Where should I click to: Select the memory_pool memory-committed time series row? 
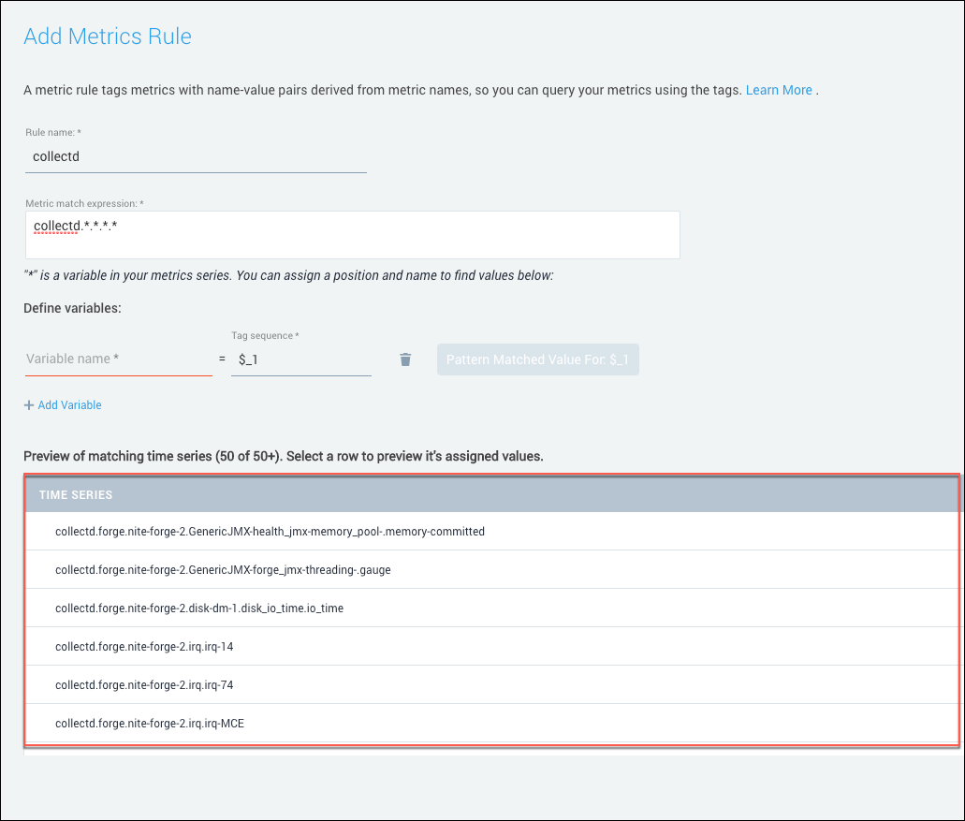click(x=270, y=532)
